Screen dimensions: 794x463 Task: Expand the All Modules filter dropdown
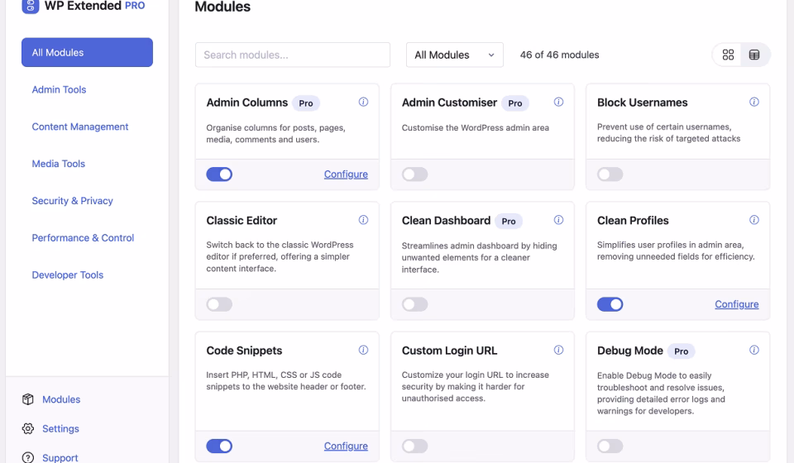click(x=455, y=55)
